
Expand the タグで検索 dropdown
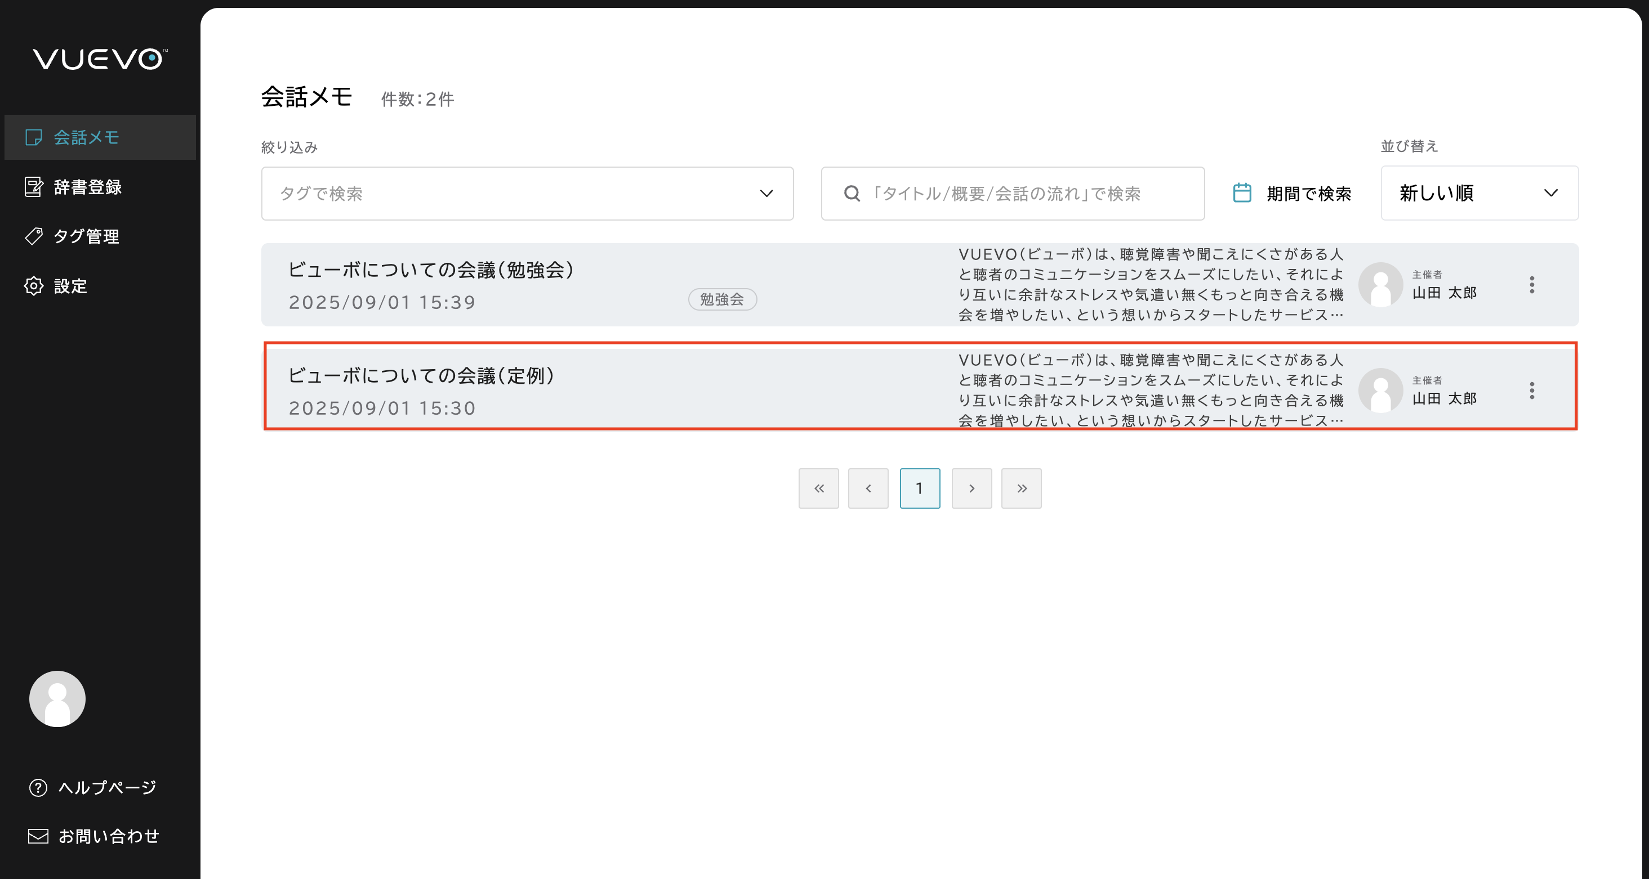point(527,194)
